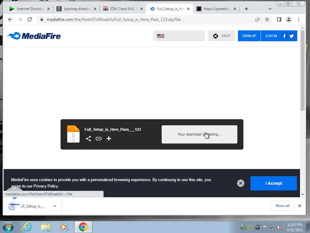Open the Windows Start menu
The height and width of the screenshot is (233, 310).
coord(8,227)
